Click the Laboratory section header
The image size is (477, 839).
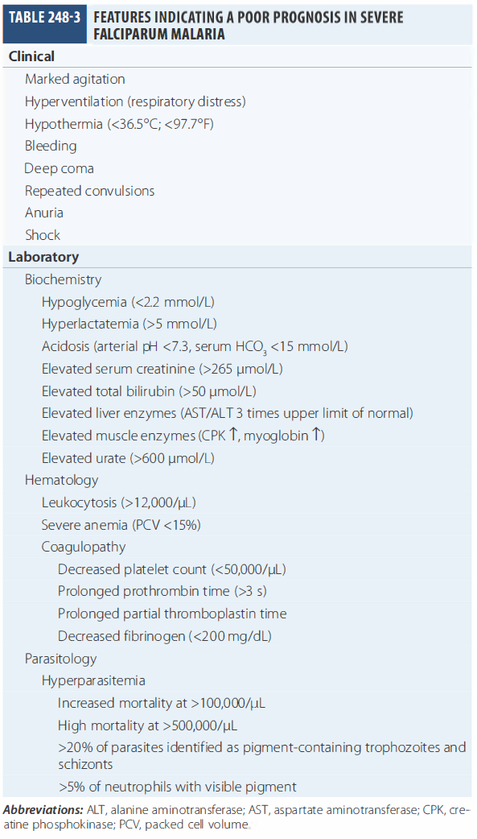[43, 257]
